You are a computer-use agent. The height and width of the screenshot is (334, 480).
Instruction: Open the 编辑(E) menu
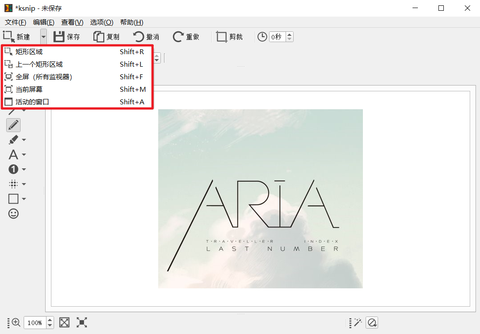tap(44, 22)
